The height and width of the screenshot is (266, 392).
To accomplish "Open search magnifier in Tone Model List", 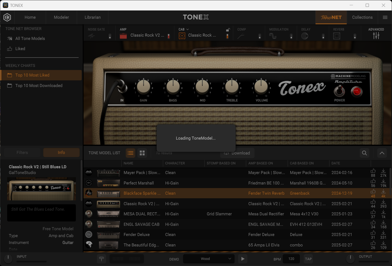I will click(365, 153).
